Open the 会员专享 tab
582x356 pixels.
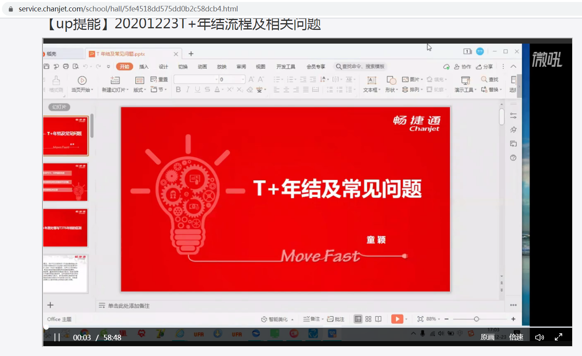pyautogui.click(x=316, y=66)
